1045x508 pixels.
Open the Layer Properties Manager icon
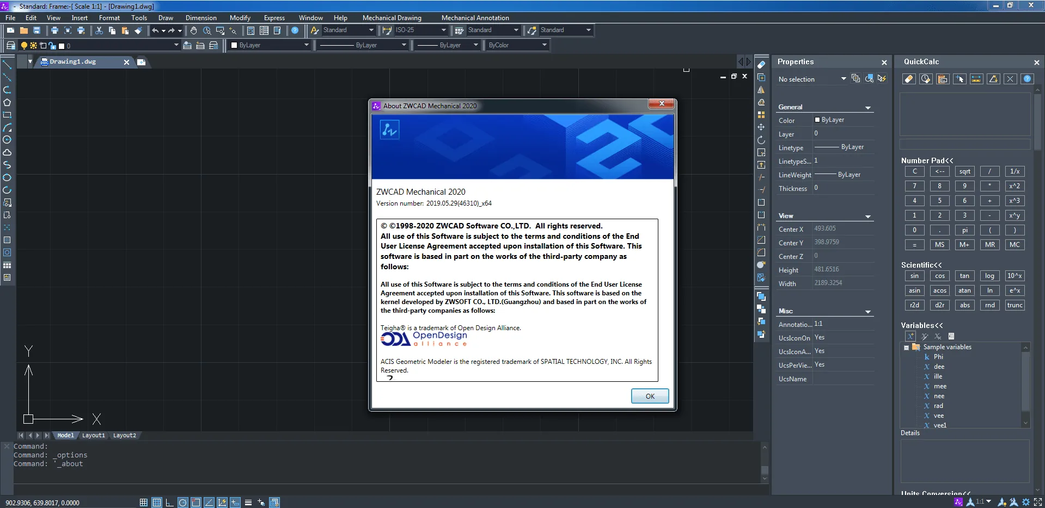click(x=10, y=46)
